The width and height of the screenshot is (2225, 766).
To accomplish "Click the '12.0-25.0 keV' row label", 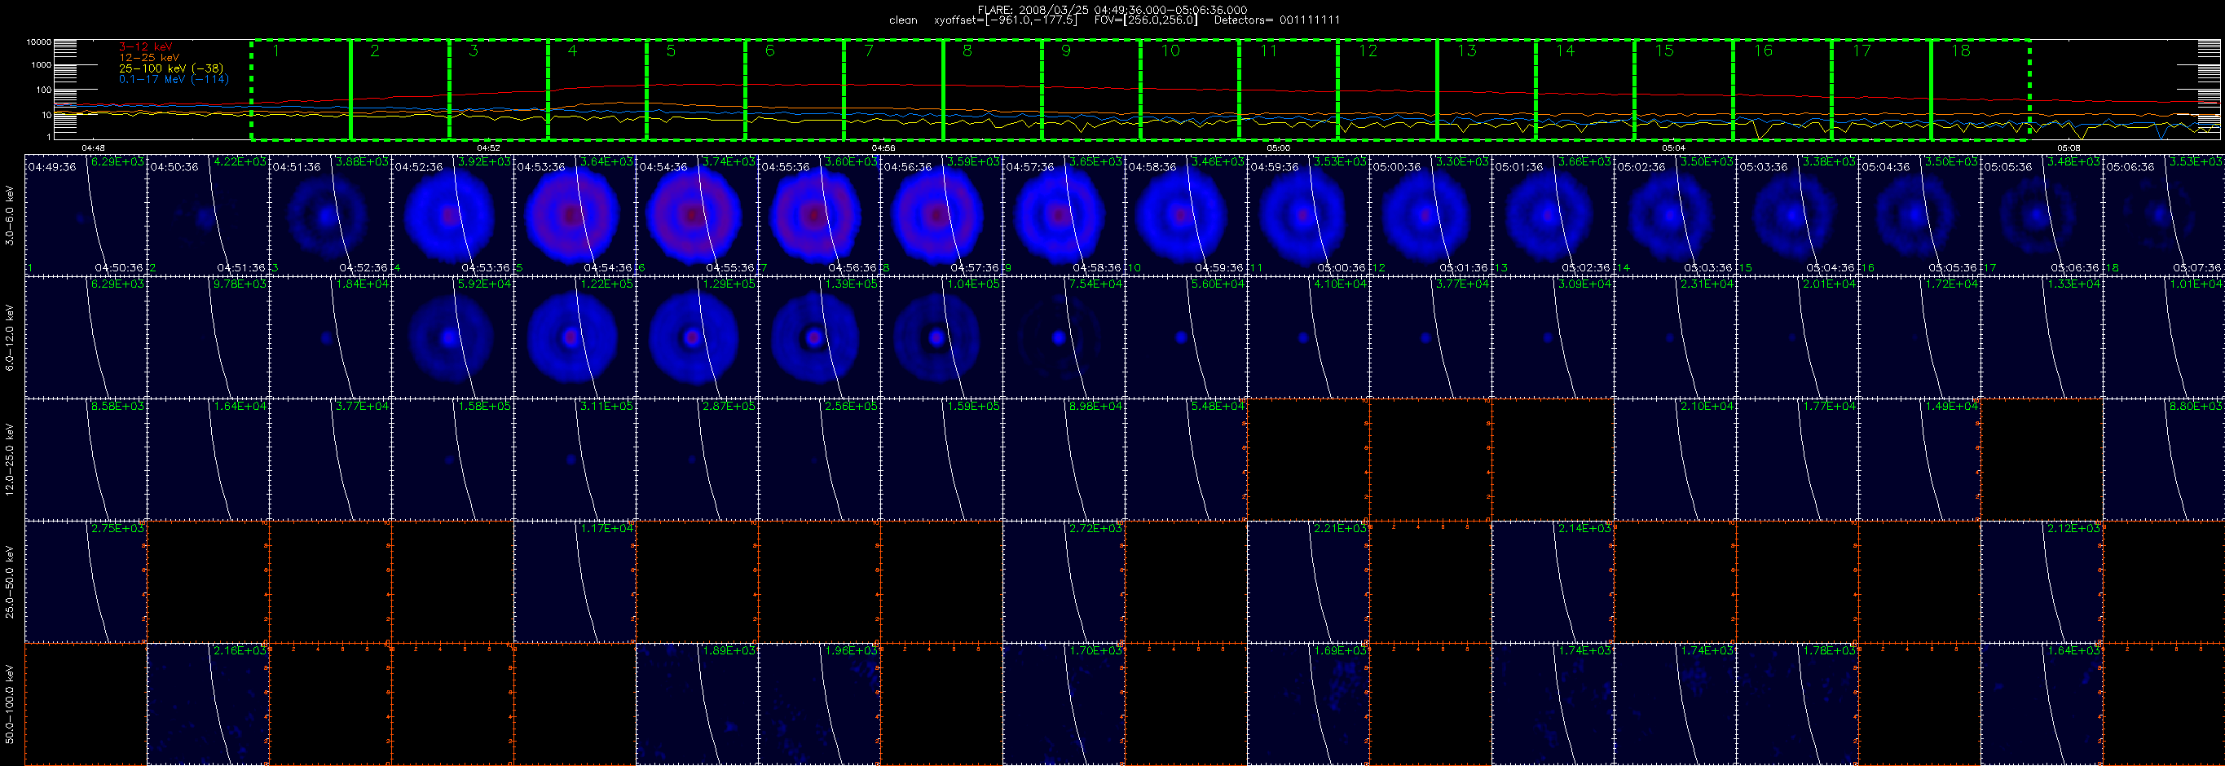I will point(10,460).
